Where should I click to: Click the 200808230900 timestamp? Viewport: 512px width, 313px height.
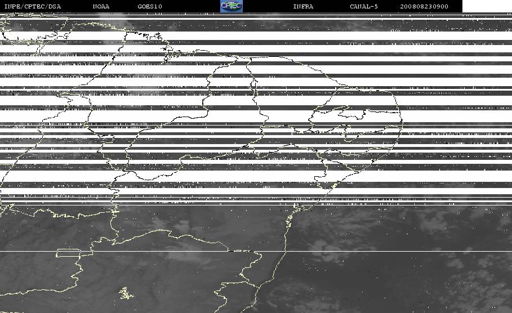click(x=424, y=7)
